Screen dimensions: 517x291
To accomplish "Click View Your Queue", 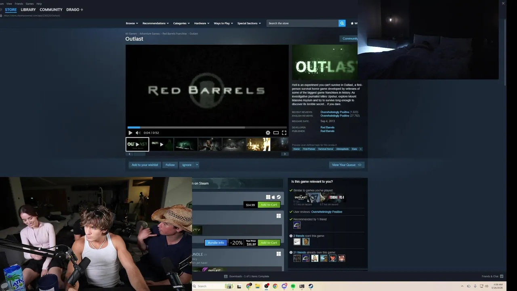I will pos(347,165).
